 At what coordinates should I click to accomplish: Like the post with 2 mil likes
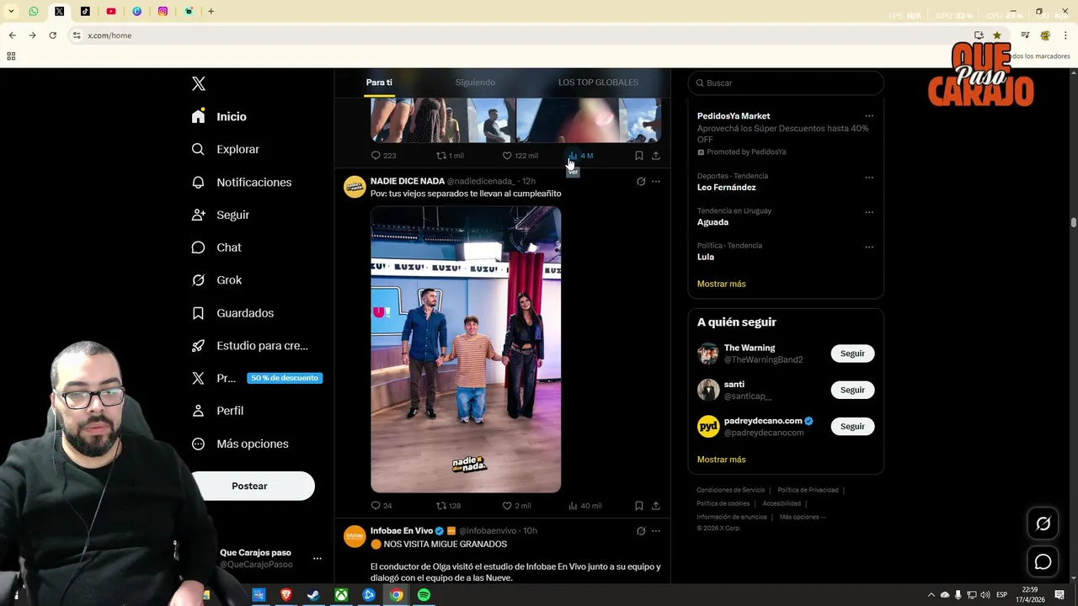516,506
